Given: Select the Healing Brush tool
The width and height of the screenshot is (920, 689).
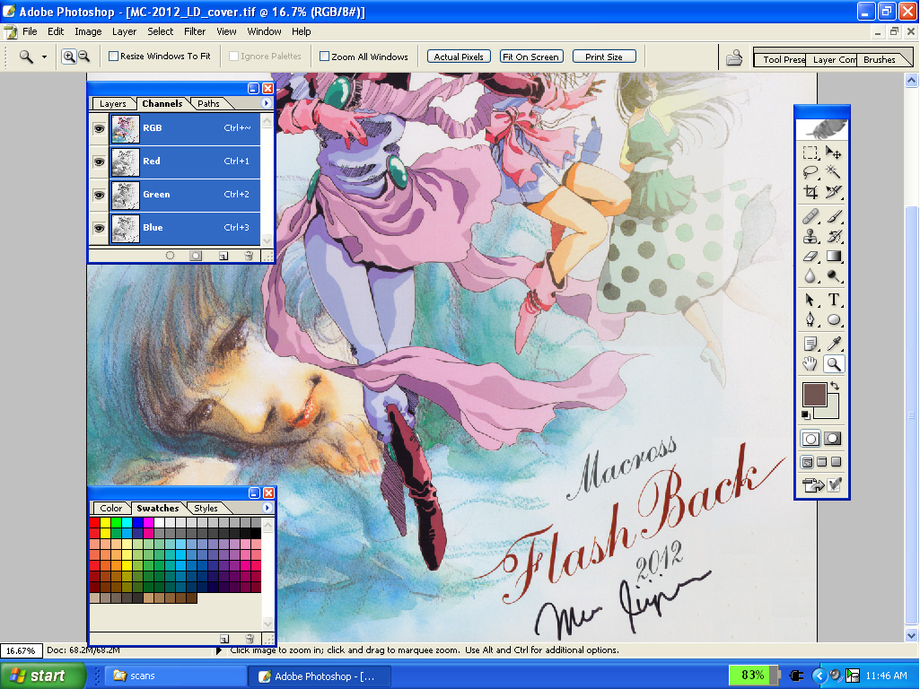Looking at the screenshot, I should pyautogui.click(x=810, y=217).
